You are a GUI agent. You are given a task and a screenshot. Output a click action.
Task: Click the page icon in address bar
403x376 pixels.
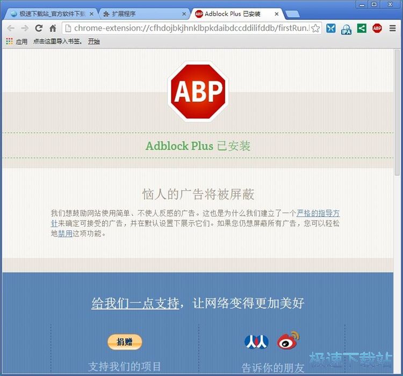click(x=68, y=28)
